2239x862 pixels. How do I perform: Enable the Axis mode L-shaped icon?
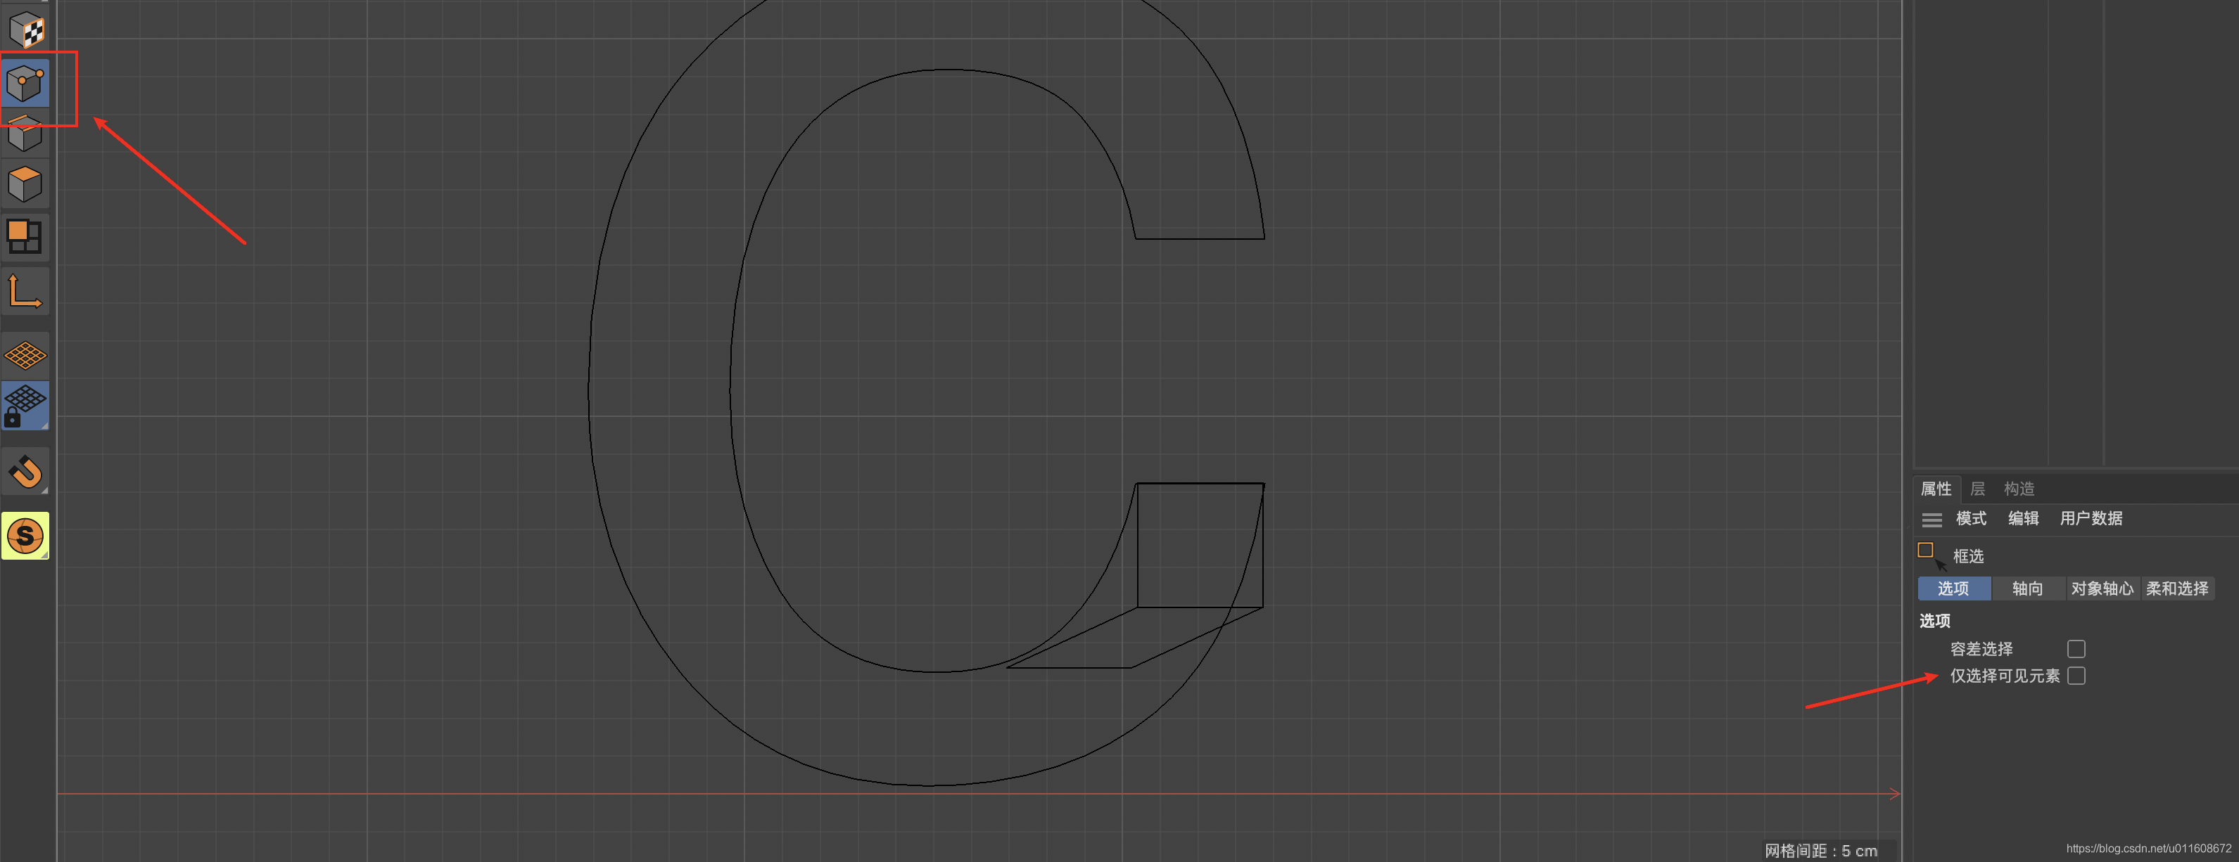[25, 292]
